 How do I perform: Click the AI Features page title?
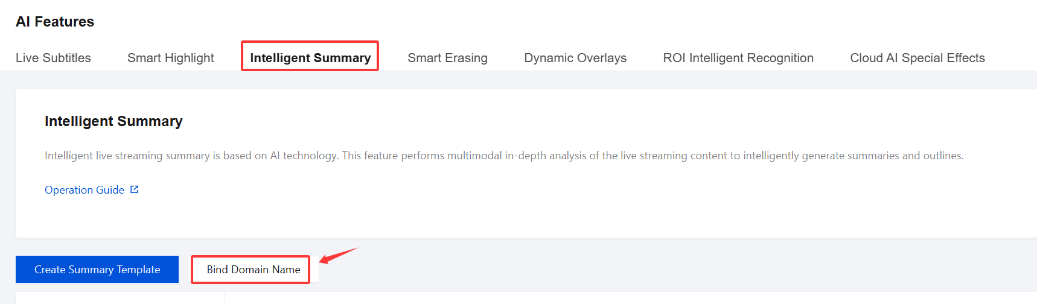click(55, 22)
